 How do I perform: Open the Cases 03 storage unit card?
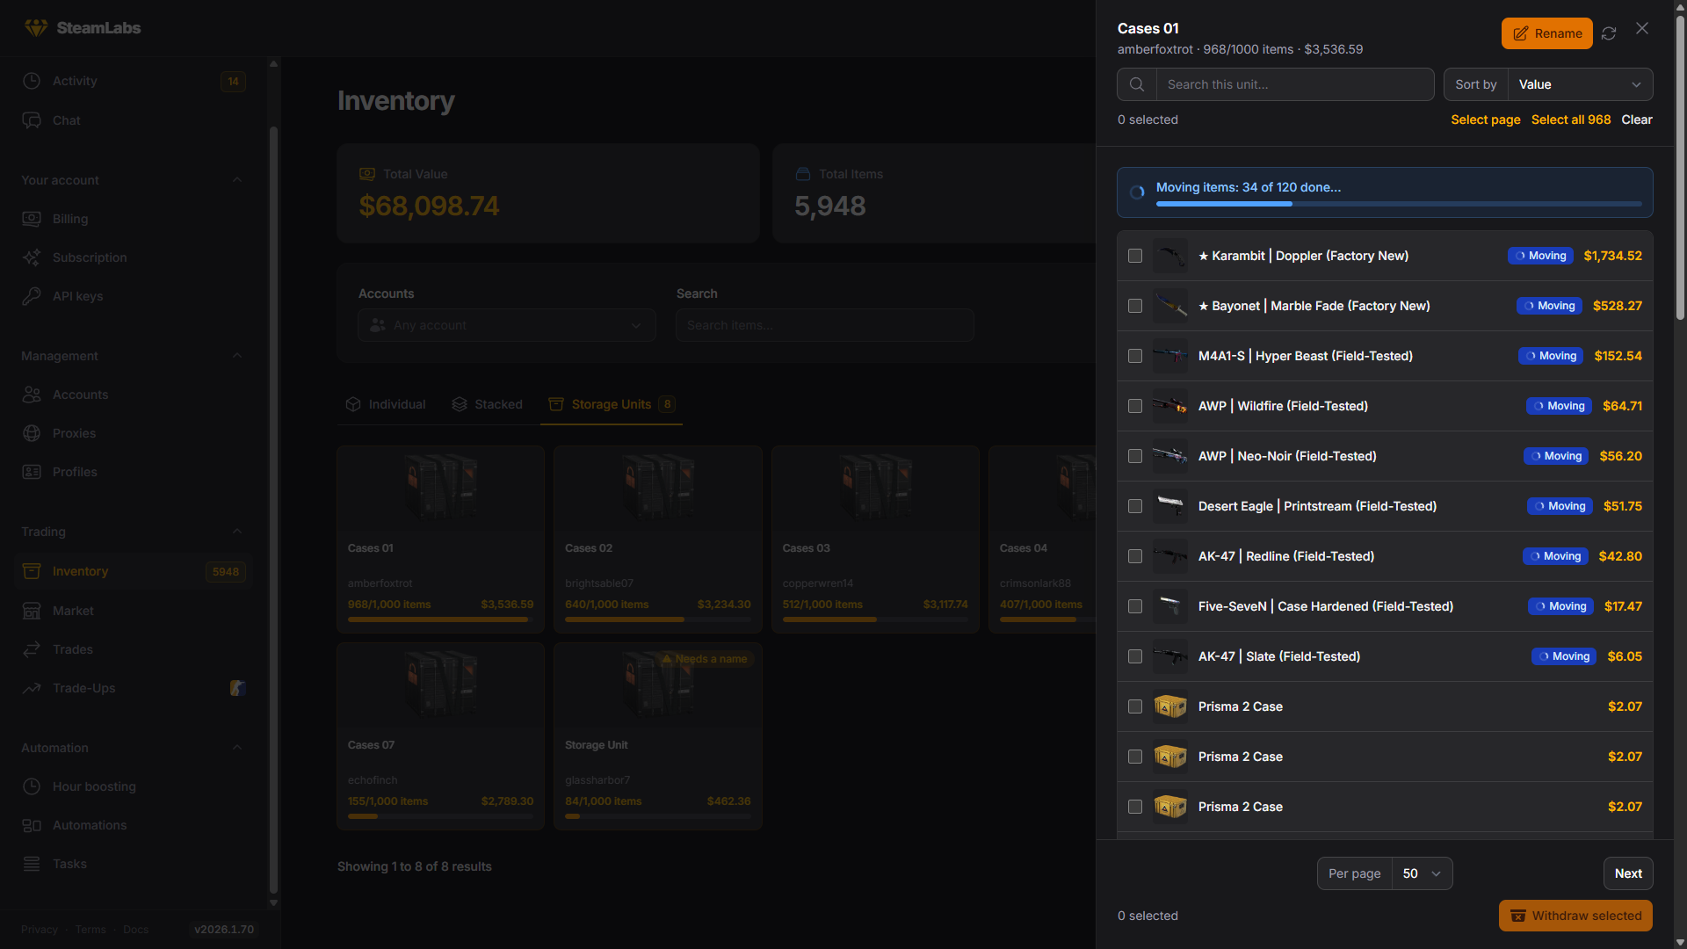(x=875, y=540)
